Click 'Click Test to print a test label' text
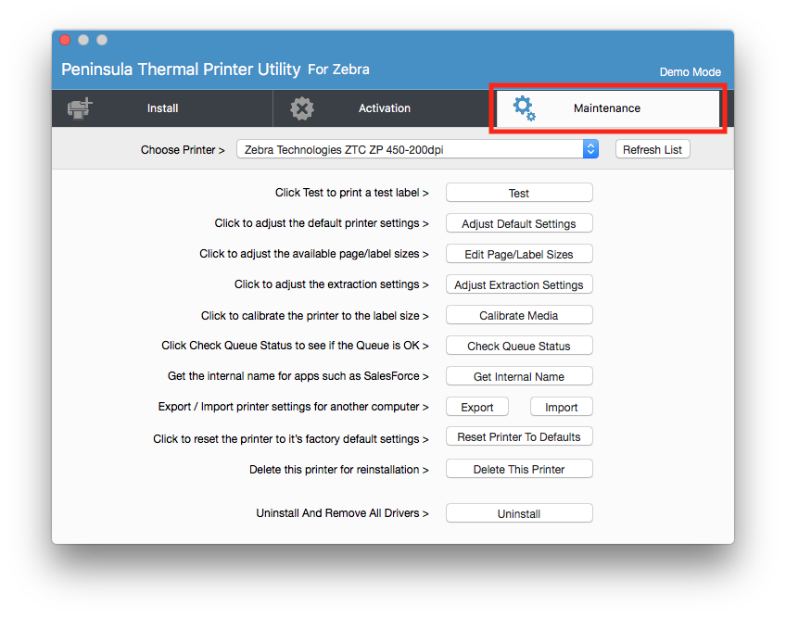Viewport: 786px width, 618px height. point(351,193)
